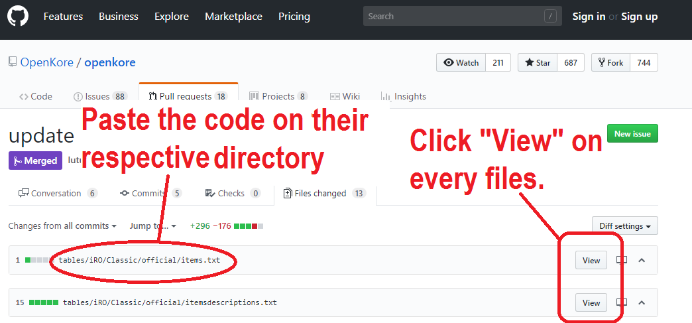The height and width of the screenshot is (323, 692).
Task: Open Marketplace in the header
Action: [233, 17]
